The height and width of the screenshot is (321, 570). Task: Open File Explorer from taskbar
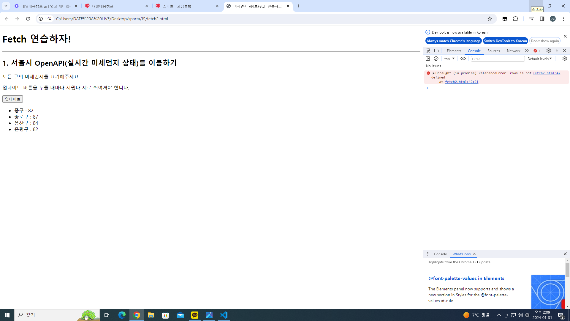pos(151,315)
